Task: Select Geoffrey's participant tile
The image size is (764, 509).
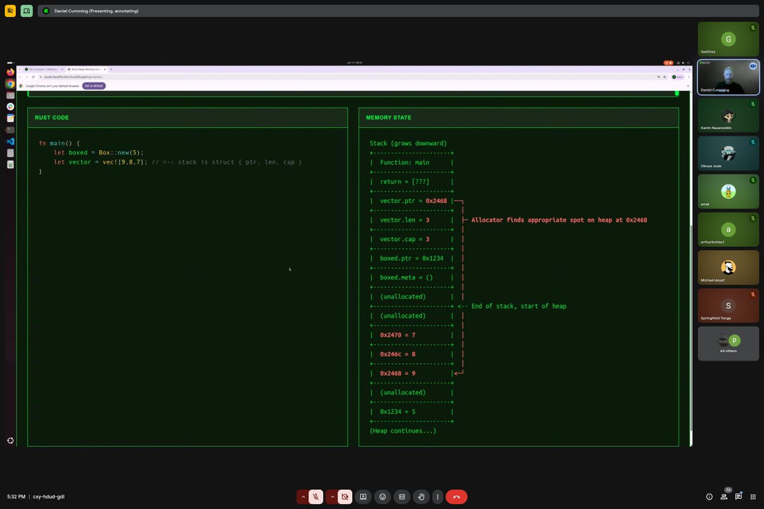Action: (x=728, y=39)
